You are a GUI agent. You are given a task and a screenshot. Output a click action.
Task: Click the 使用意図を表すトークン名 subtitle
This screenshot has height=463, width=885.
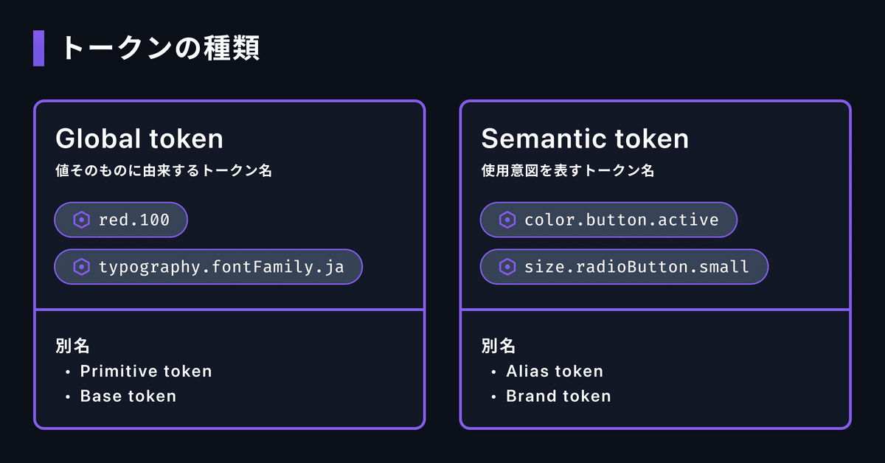567,171
